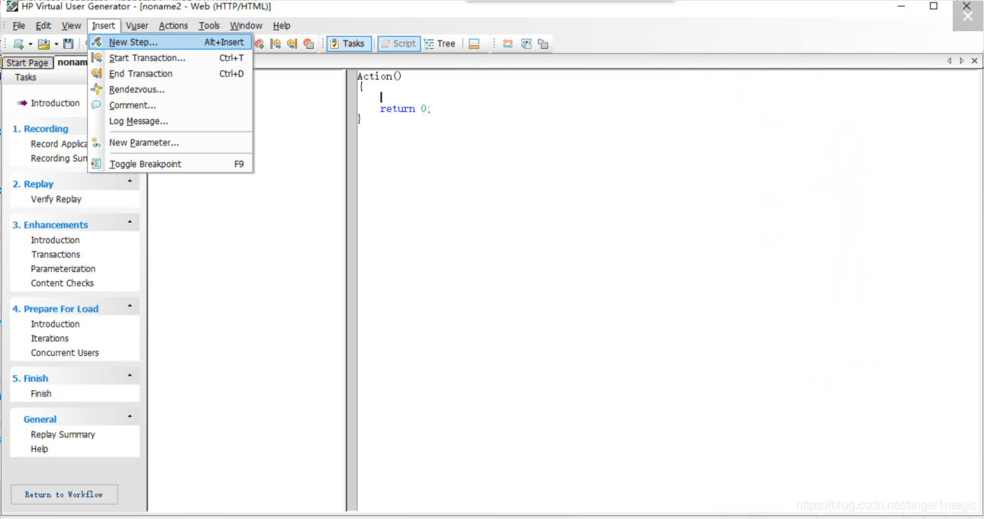The width and height of the screenshot is (984, 519).
Task: Open the Actions menu
Action: click(173, 26)
